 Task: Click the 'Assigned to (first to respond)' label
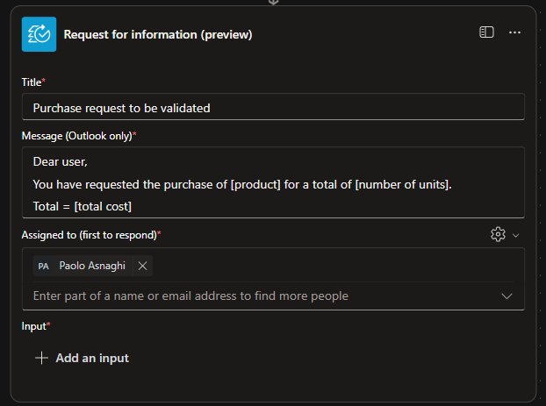(x=89, y=234)
